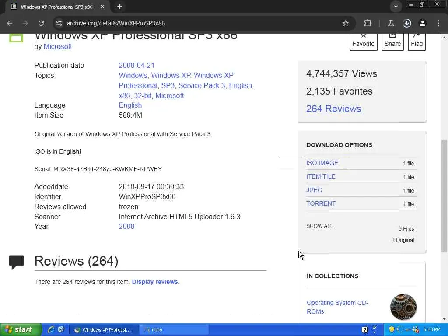Image resolution: width=448 pixels, height=336 pixels.
Task: Open the 2008 year link
Action: [x=126, y=226]
